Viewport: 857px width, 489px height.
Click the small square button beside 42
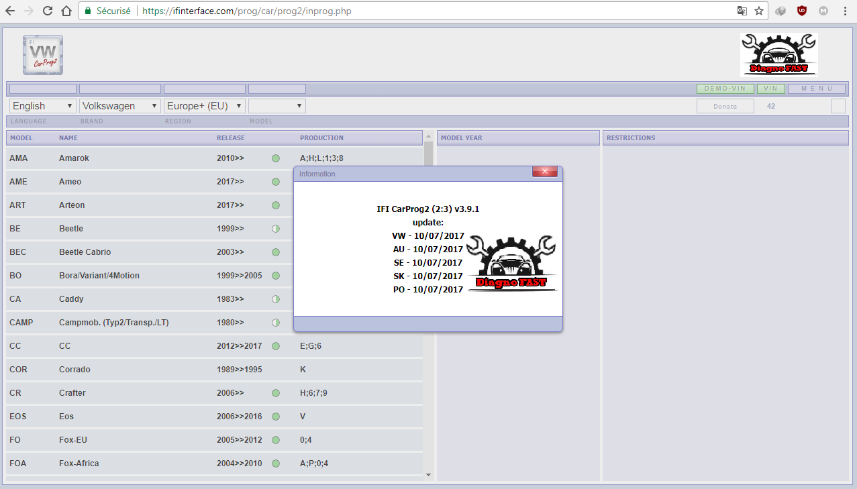click(x=838, y=106)
